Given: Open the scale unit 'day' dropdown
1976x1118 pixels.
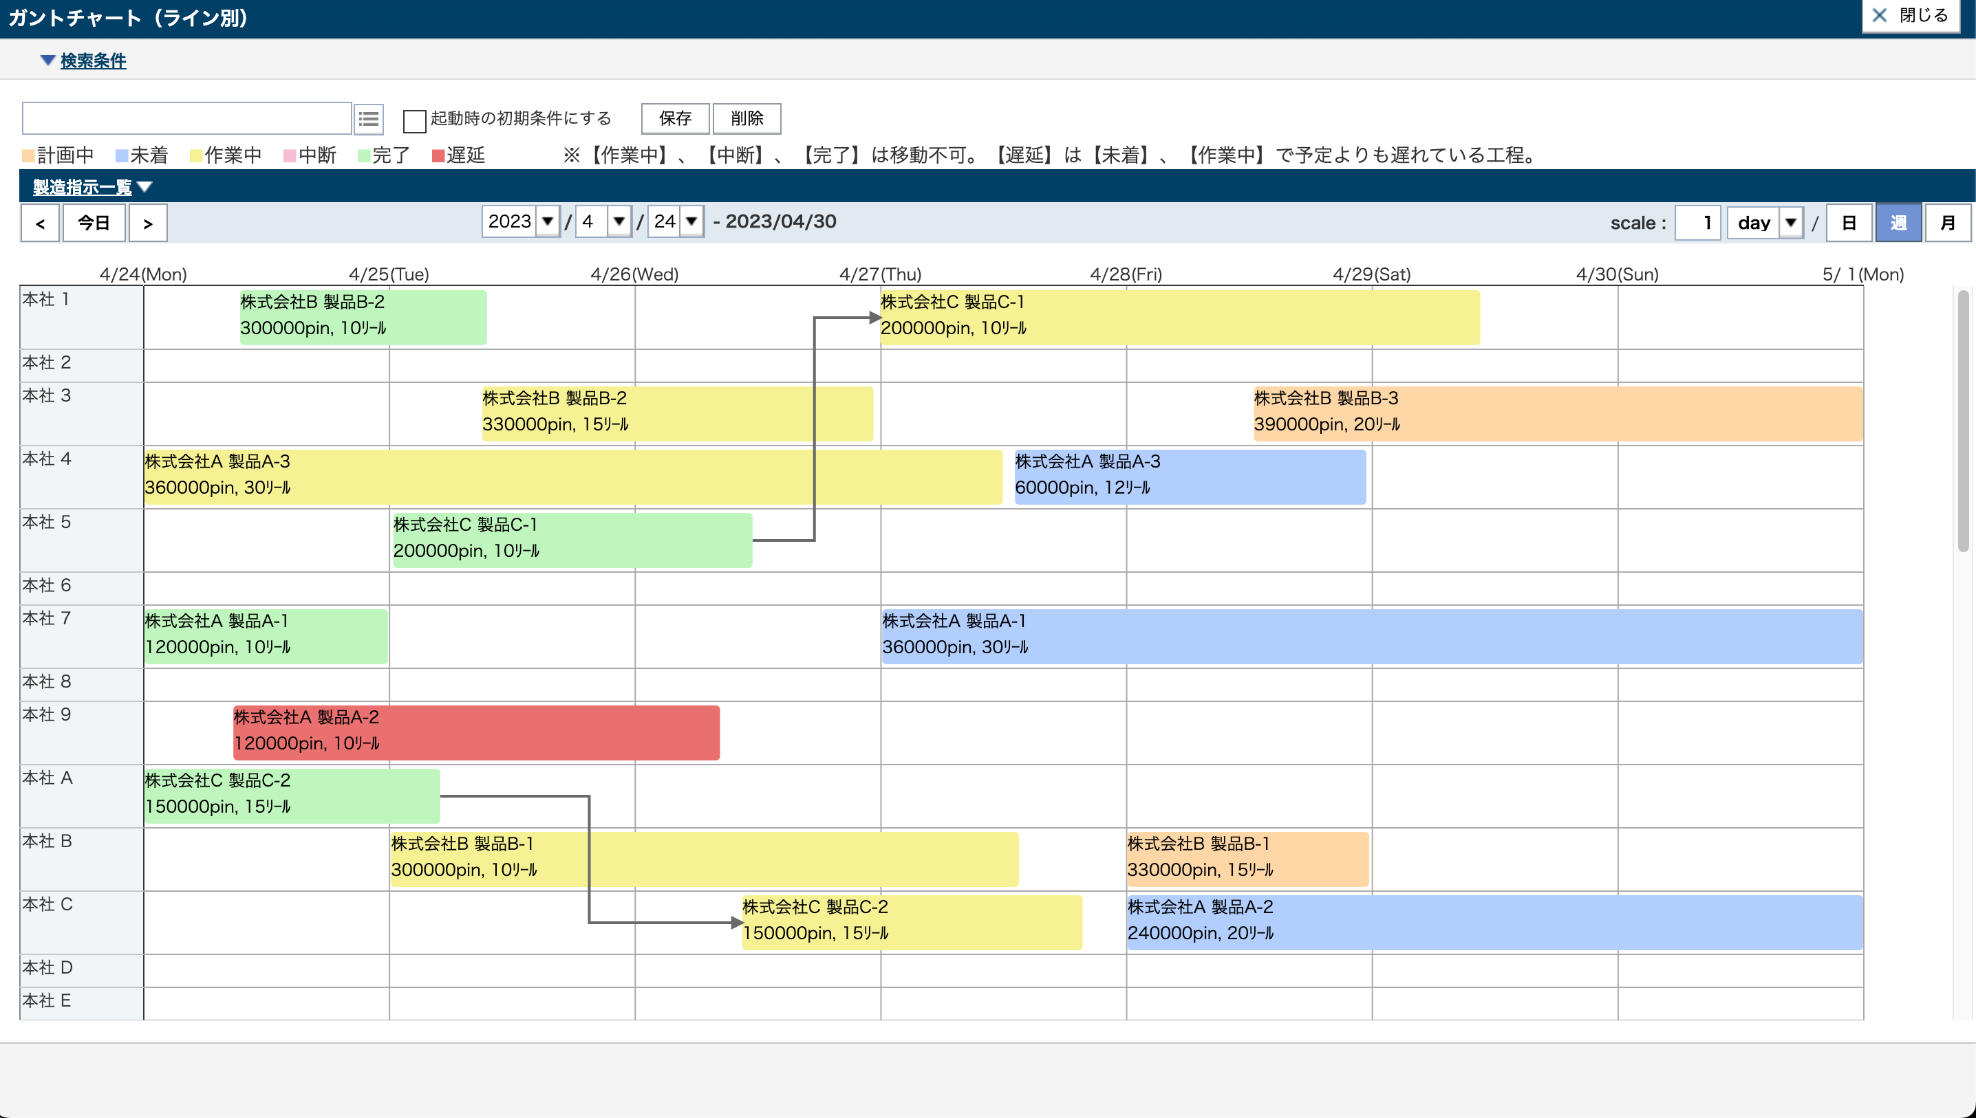Looking at the screenshot, I should point(1790,223).
